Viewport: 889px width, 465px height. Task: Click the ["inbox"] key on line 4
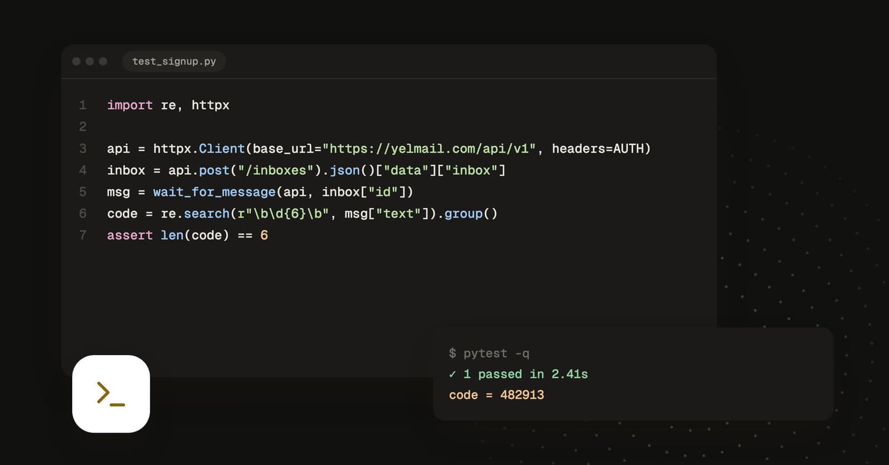tap(471, 170)
